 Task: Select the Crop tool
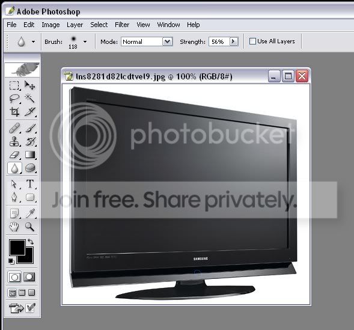tap(14, 112)
